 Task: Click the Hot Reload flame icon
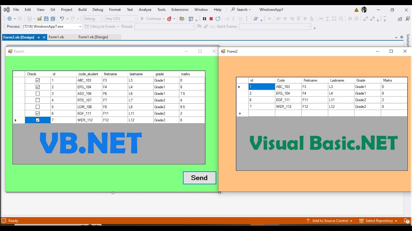click(170, 19)
